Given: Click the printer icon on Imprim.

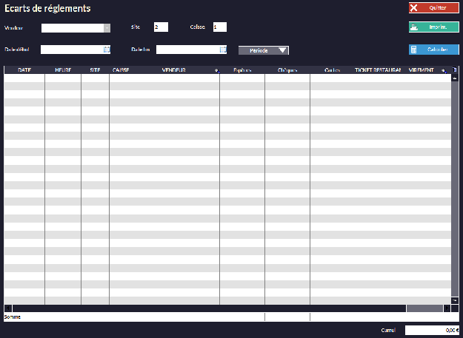Looking at the screenshot, I should (x=414, y=27).
